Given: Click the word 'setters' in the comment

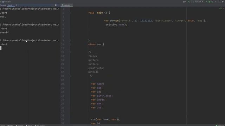Looking at the screenshot, I should click(93, 64).
